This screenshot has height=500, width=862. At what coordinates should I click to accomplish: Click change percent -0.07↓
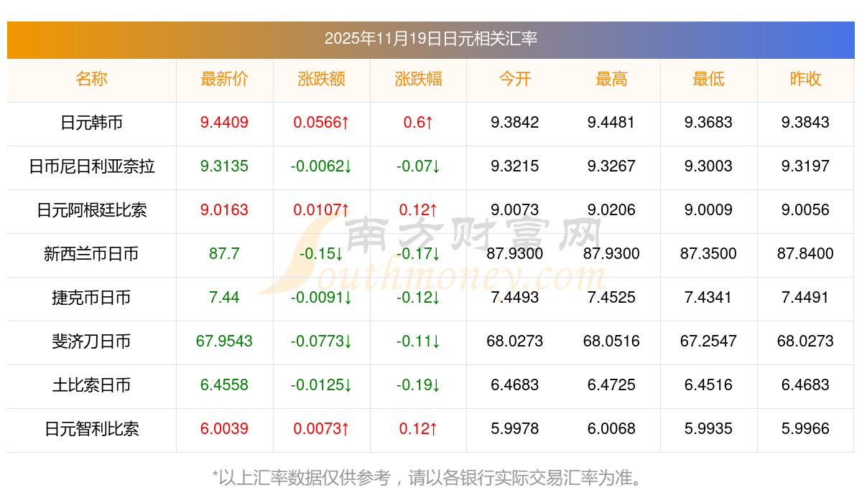coord(418,166)
